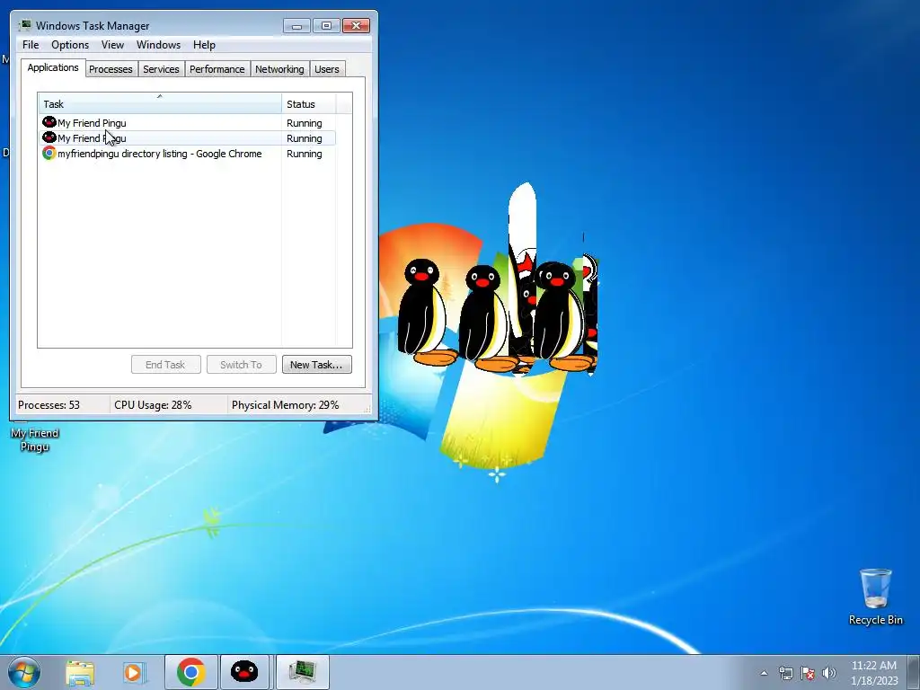Close the Windows Task Manager window
920x690 pixels.
point(356,26)
